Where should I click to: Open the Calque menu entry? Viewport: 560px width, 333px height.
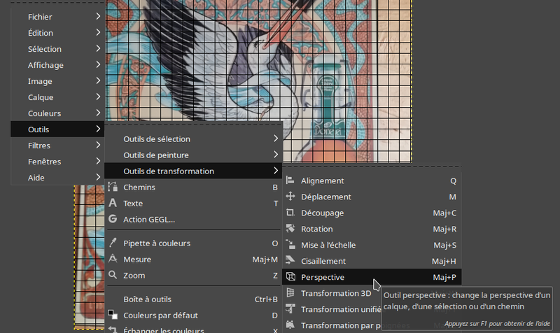pyautogui.click(x=41, y=97)
